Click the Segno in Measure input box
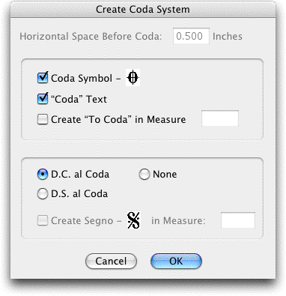 (238, 220)
